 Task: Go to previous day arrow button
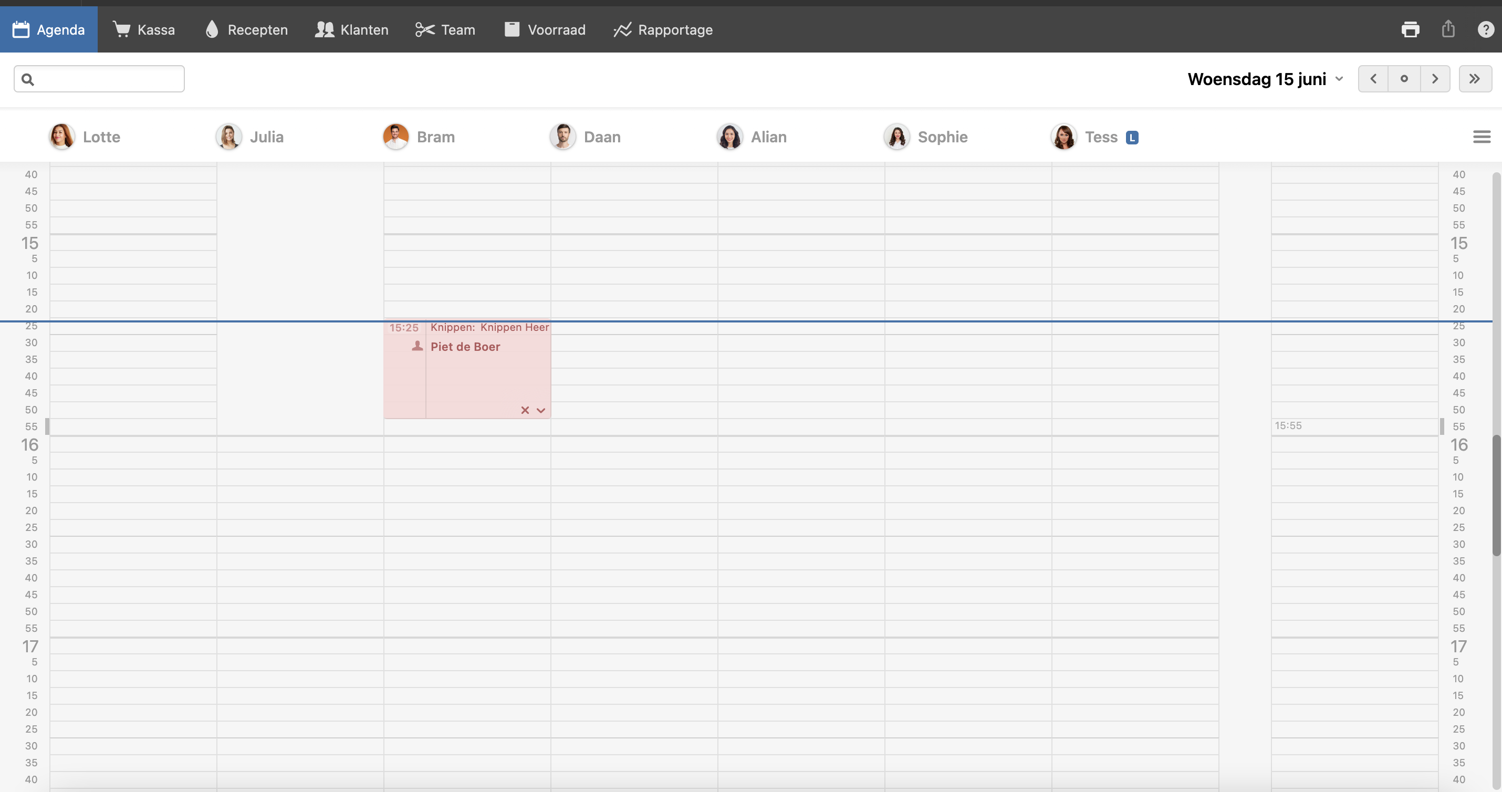(x=1373, y=79)
